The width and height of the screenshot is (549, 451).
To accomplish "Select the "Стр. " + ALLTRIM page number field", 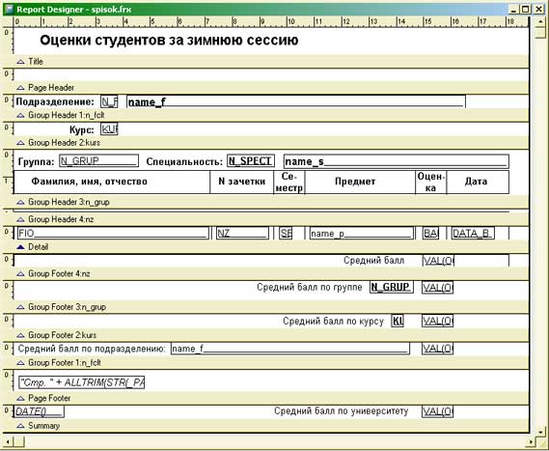I will point(82,382).
